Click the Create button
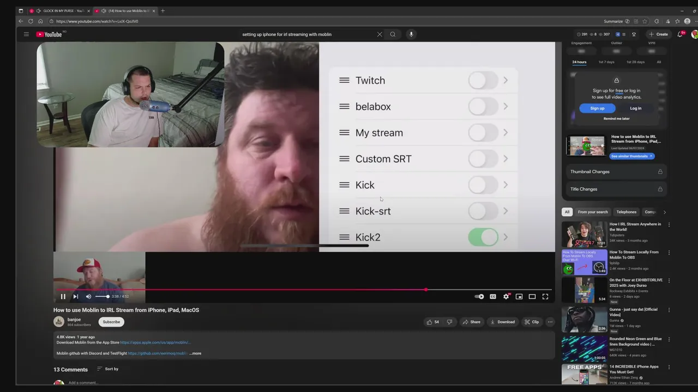This screenshot has height=392, width=698. [x=658, y=34]
